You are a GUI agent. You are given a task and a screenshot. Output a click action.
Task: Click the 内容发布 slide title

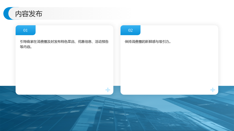(29, 14)
